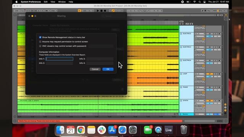Image resolution: width=244 pixels, height=137 pixels.
Task: Toggle the orange SYNTH track activator
Action: point(210,100)
